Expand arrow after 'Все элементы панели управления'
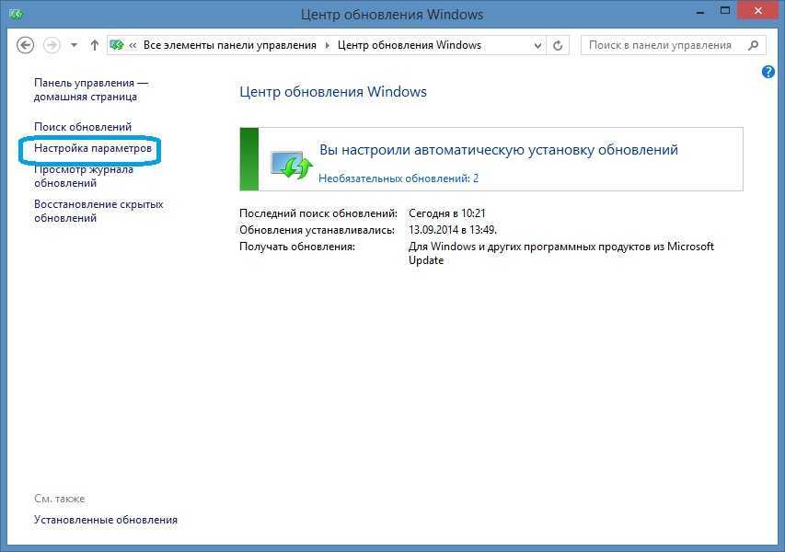Image resolution: width=785 pixels, height=552 pixels. [x=327, y=46]
